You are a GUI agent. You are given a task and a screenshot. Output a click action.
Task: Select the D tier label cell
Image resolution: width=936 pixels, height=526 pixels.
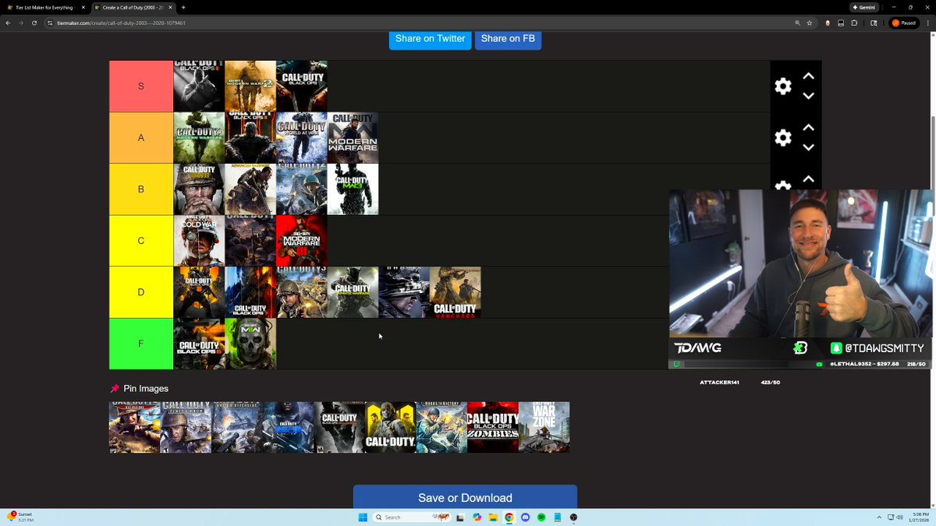(x=141, y=292)
